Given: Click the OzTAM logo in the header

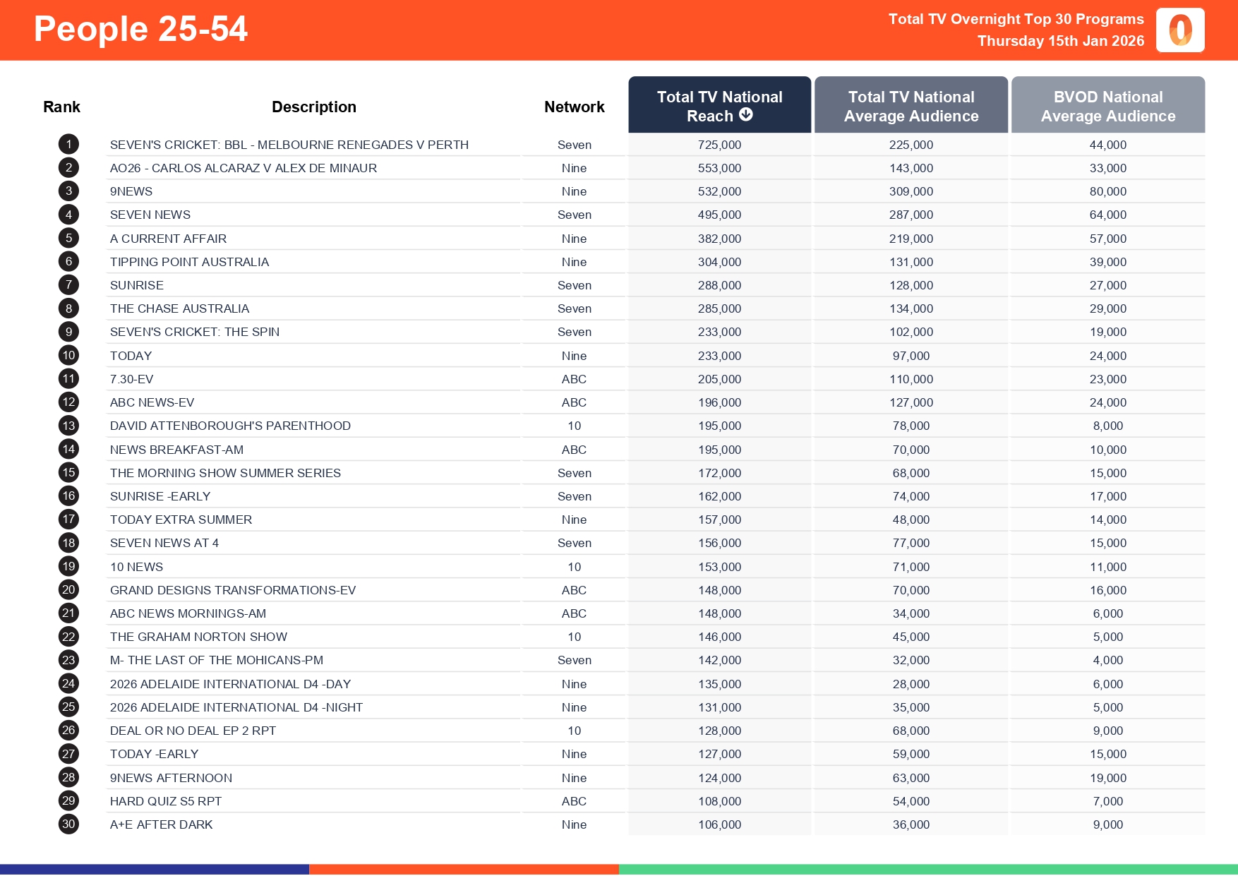Looking at the screenshot, I should [x=1180, y=30].
